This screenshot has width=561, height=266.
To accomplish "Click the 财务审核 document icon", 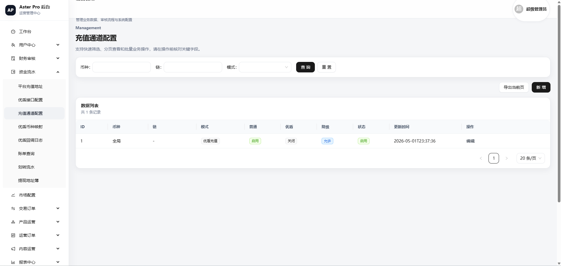I will tap(13, 58).
